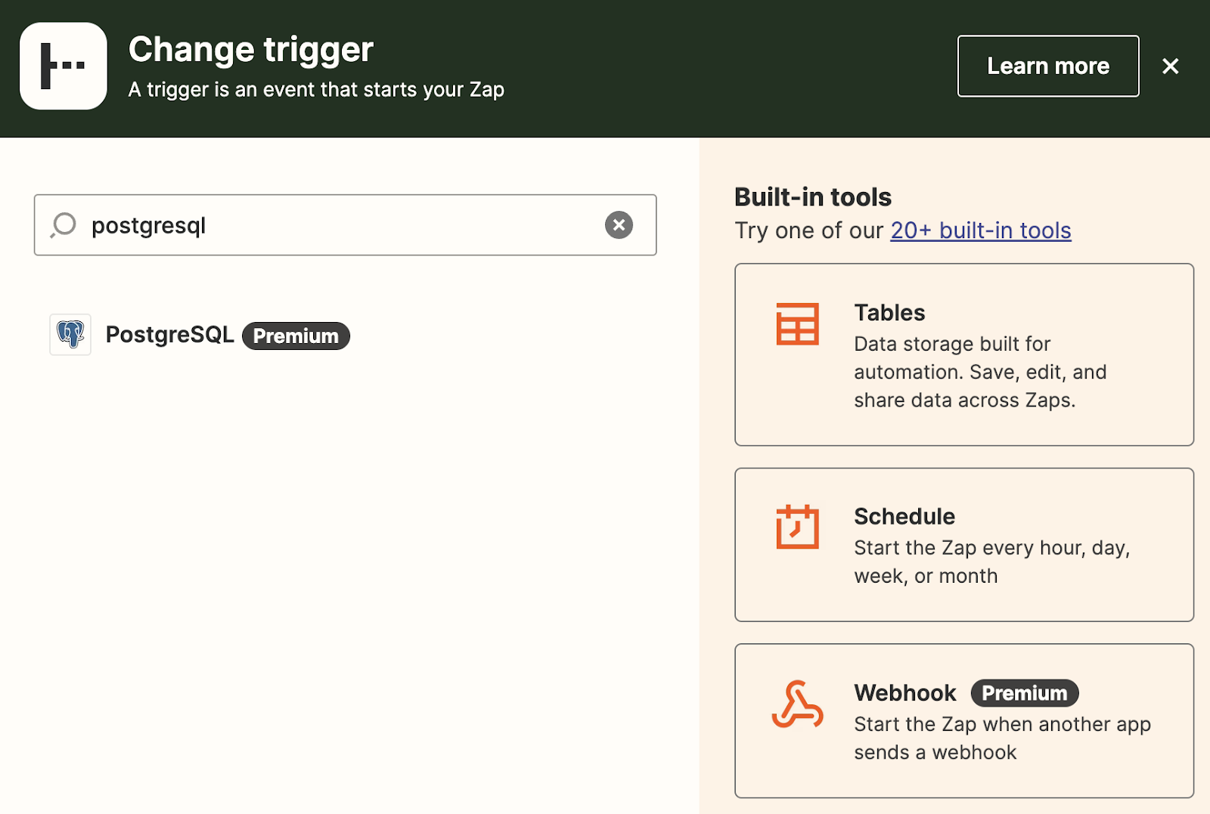Open the 20+ built-in tools link
The height and width of the screenshot is (814, 1210).
click(981, 231)
